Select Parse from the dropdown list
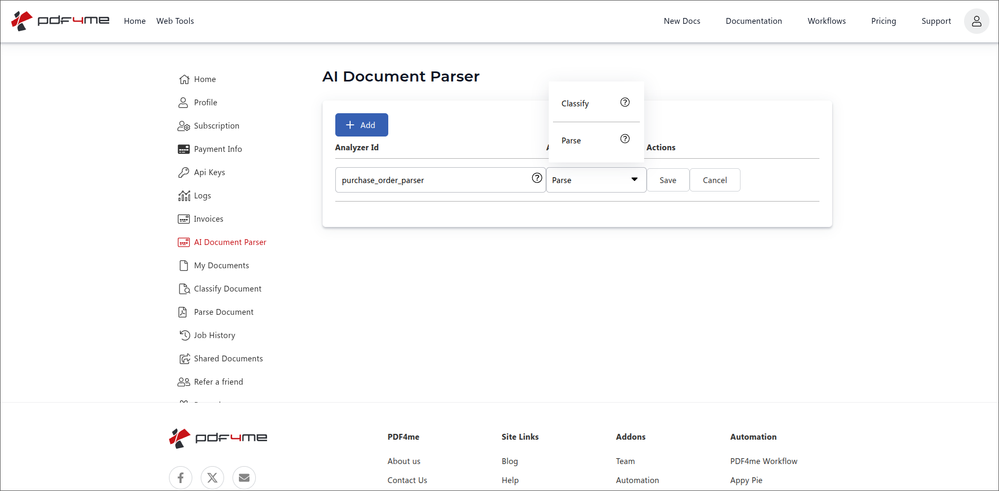999x491 pixels. 596,141
